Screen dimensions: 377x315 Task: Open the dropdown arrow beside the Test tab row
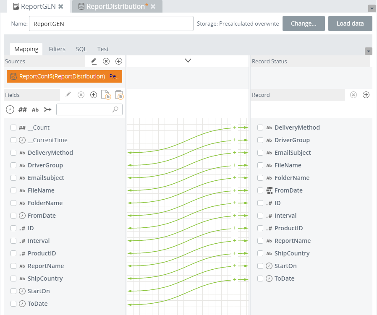coord(369,51)
